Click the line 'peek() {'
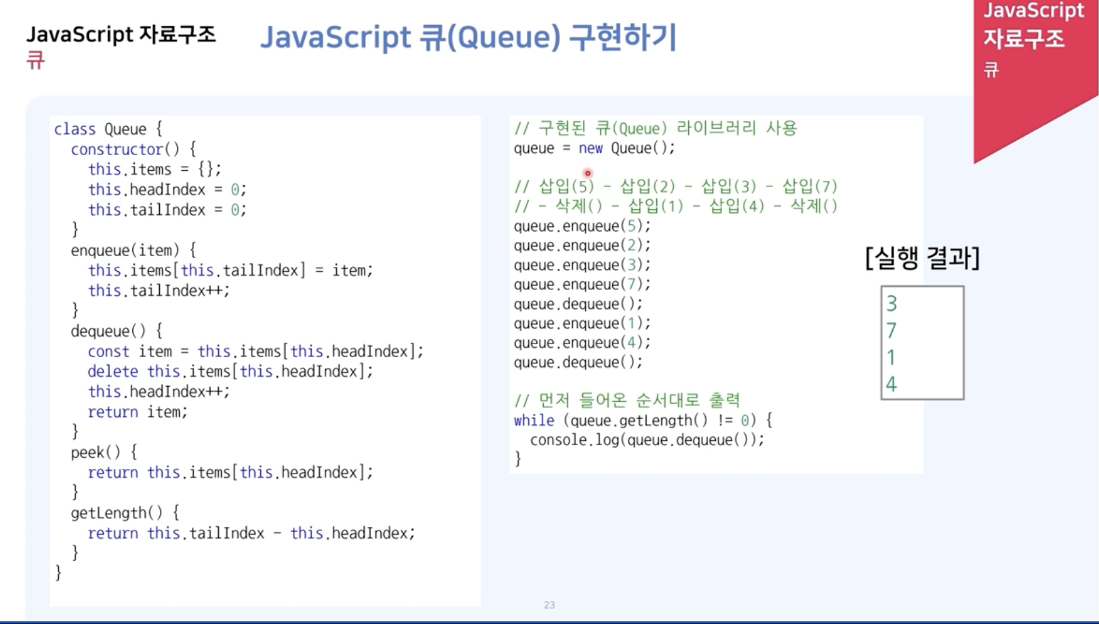The height and width of the screenshot is (624, 1099). tap(104, 453)
